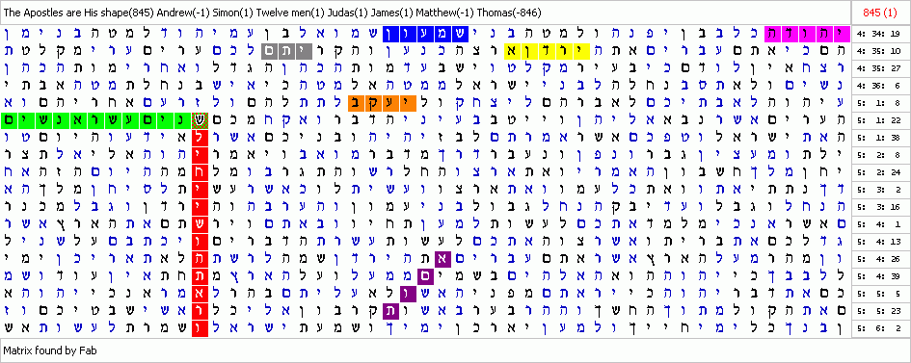Select the orange highlighted Hebrew word
This screenshot has height=363, width=911.
pyautogui.click(x=383, y=104)
